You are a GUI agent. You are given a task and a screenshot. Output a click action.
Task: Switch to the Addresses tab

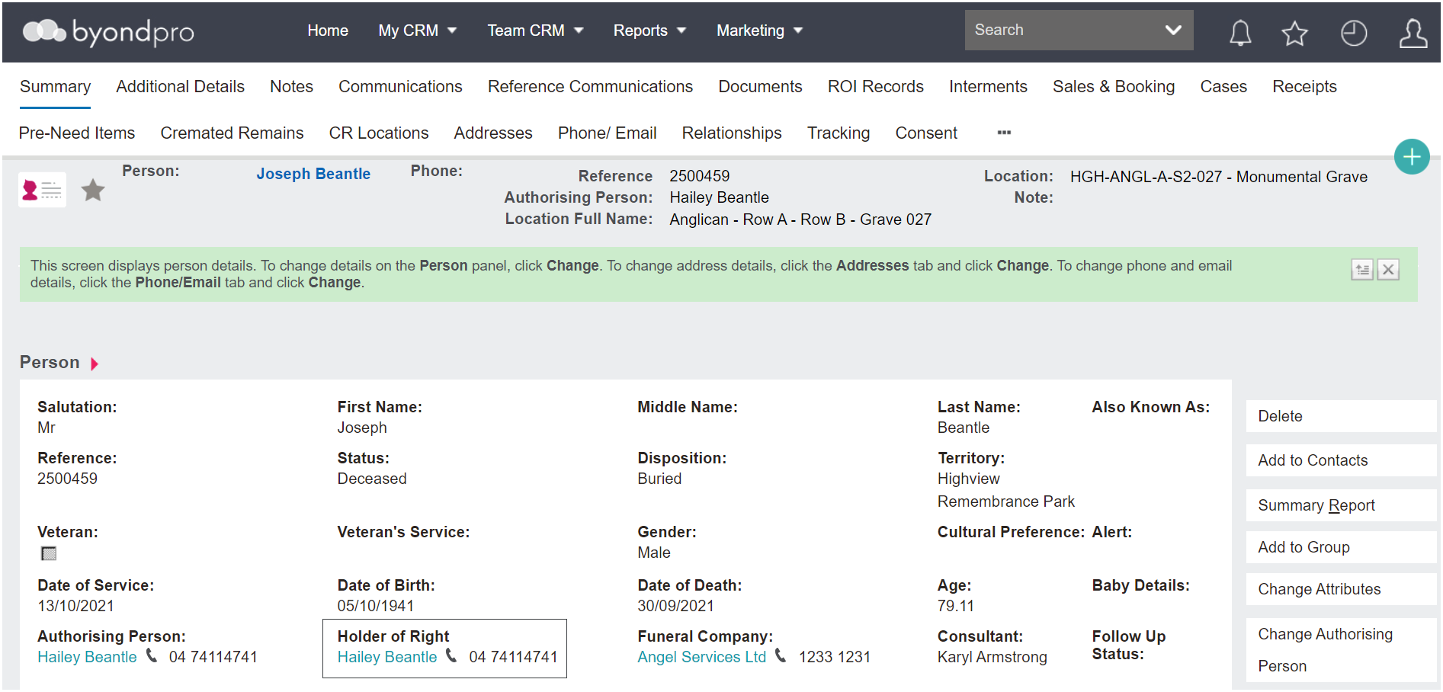493,133
